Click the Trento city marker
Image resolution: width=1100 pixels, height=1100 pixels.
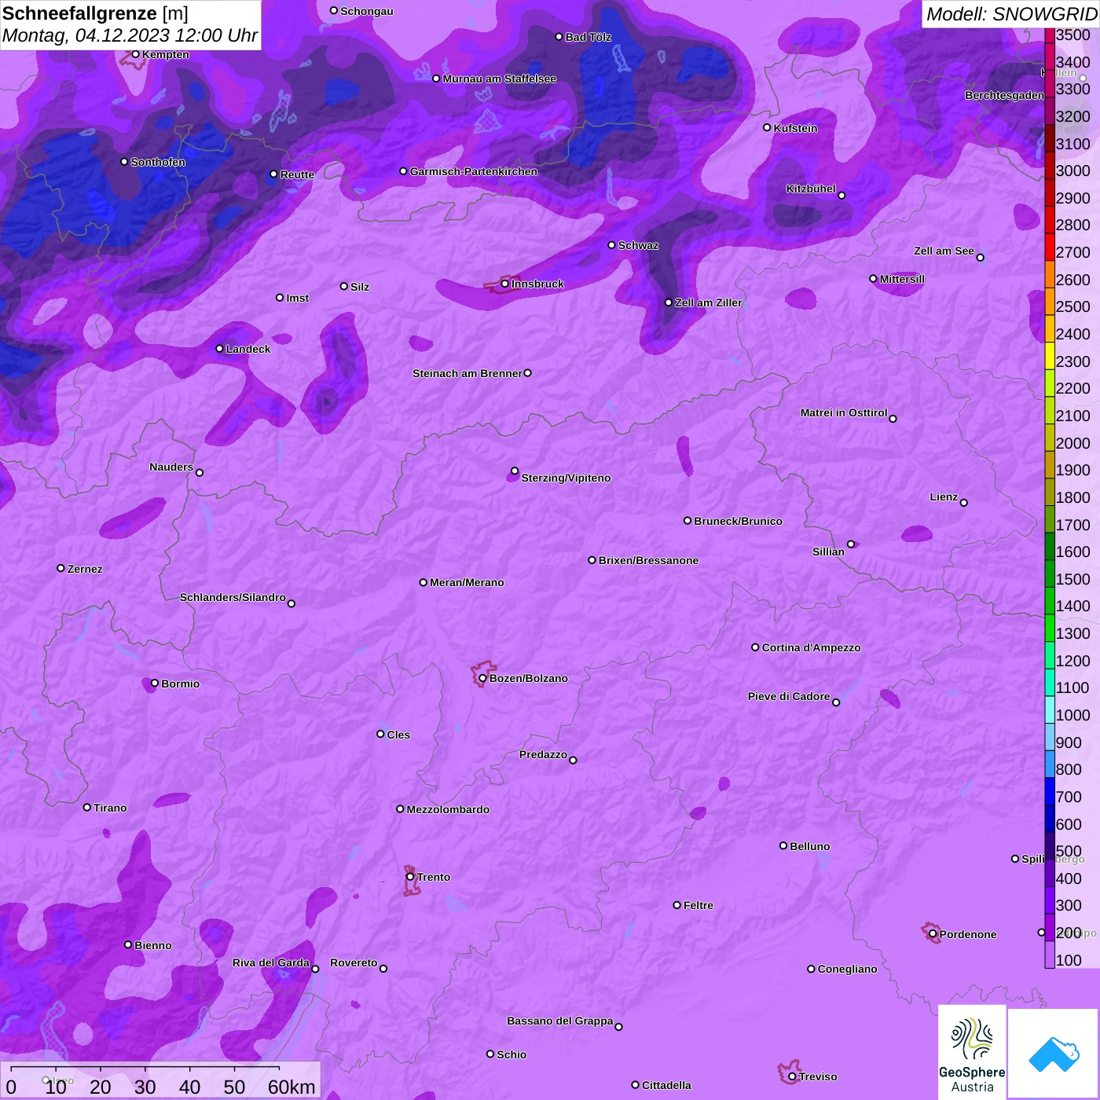410,877
